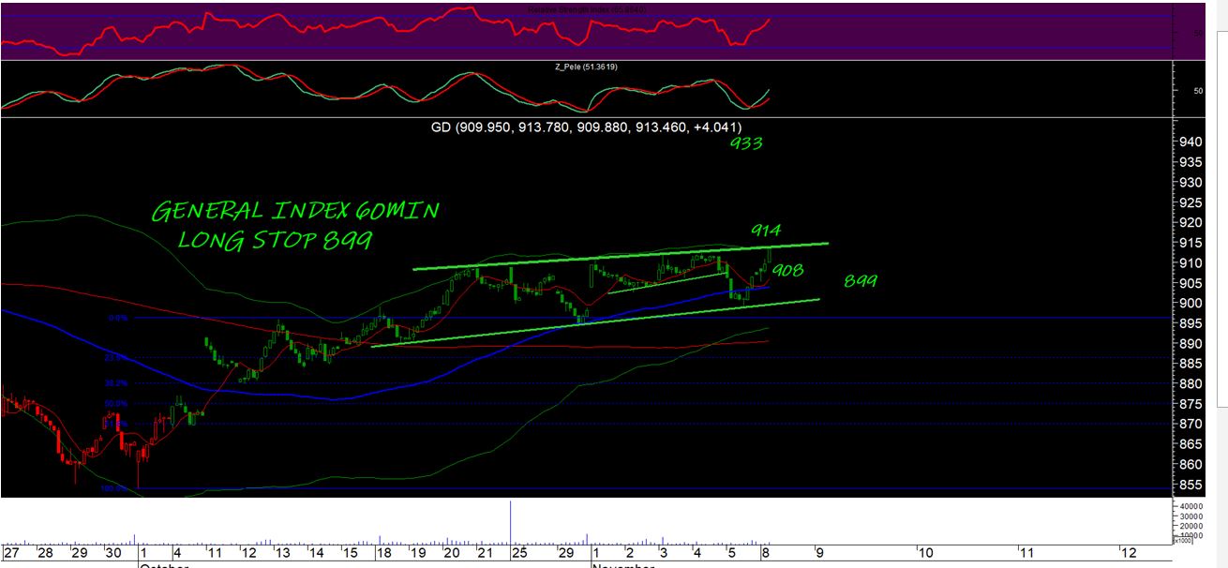Screen dimensions: 1228x568
Task: Select the Fibonacci 0.0% level label
Action: click(x=116, y=318)
